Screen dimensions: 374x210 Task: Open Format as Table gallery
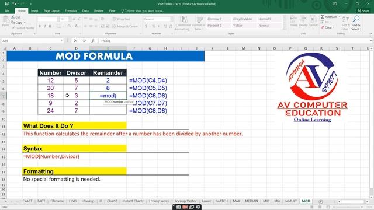click(199, 23)
